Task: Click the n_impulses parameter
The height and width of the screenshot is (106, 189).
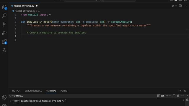Action: coord(90,22)
